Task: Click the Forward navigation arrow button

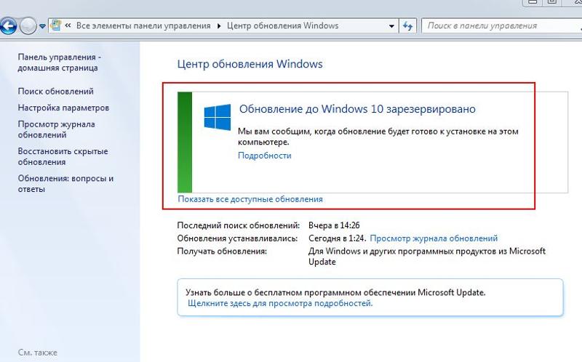Action: click(28, 26)
